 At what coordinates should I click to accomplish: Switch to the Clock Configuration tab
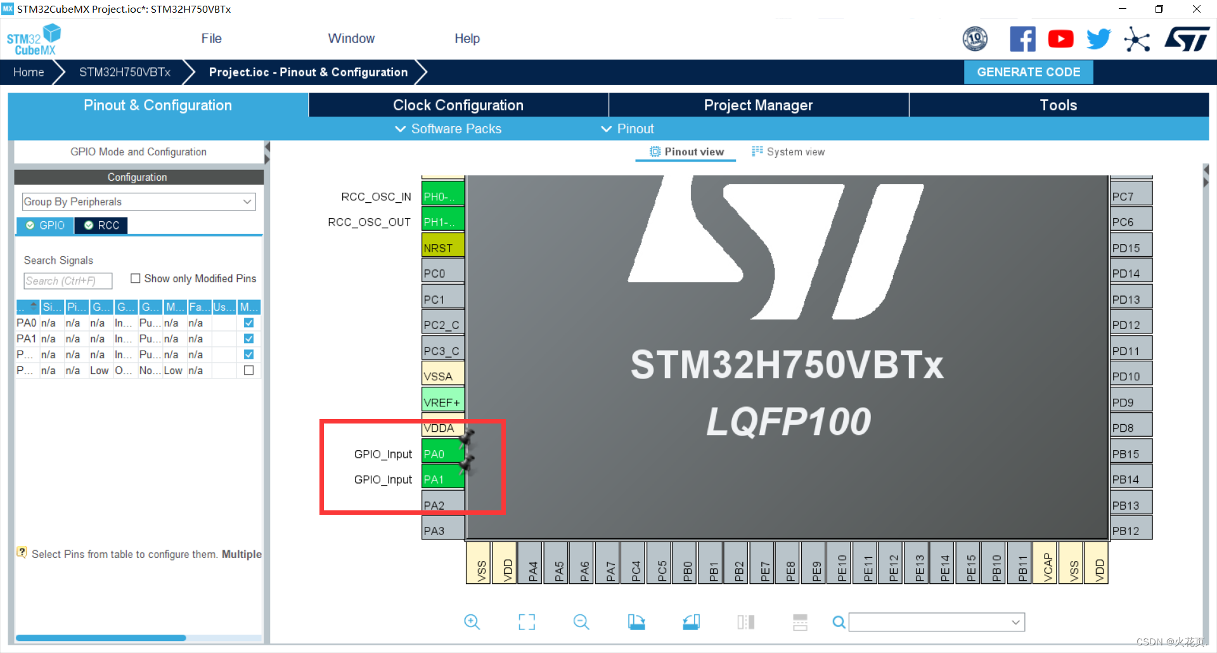[458, 105]
